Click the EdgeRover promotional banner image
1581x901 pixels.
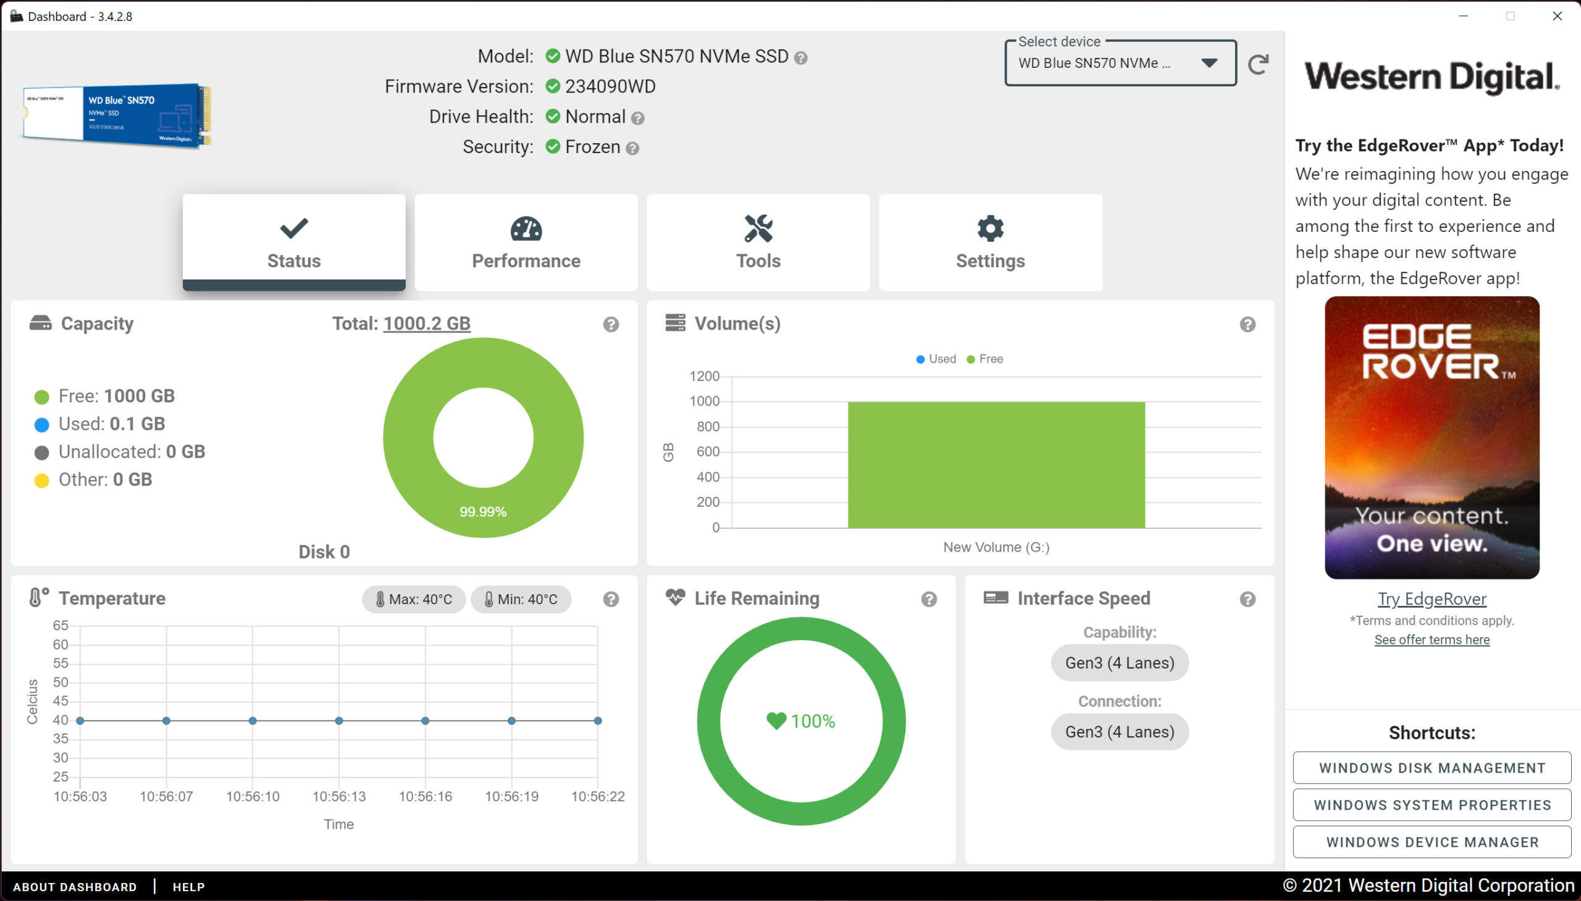click(x=1432, y=438)
